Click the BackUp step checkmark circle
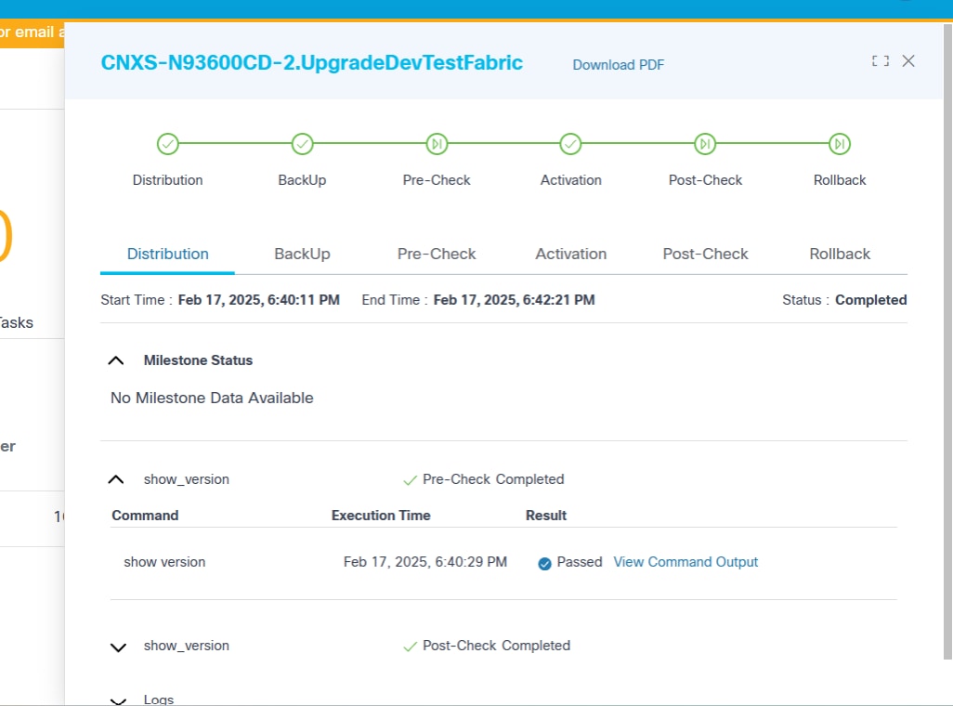The height and width of the screenshot is (706, 953). click(302, 144)
